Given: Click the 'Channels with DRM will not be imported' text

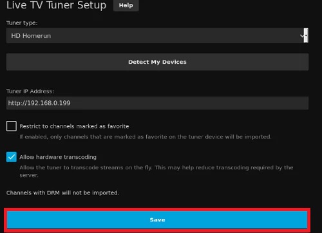Looking at the screenshot, I should click(62, 192).
